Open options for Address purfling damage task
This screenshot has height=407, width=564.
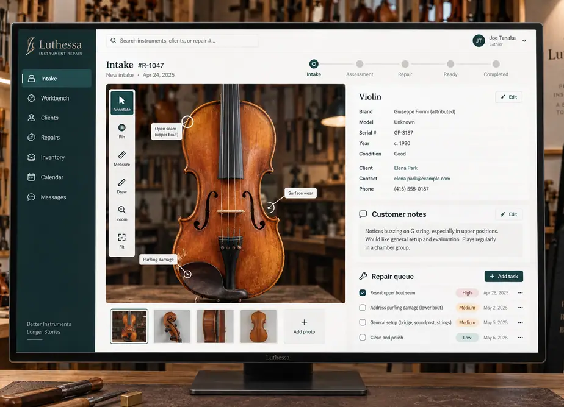click(520, 308)
